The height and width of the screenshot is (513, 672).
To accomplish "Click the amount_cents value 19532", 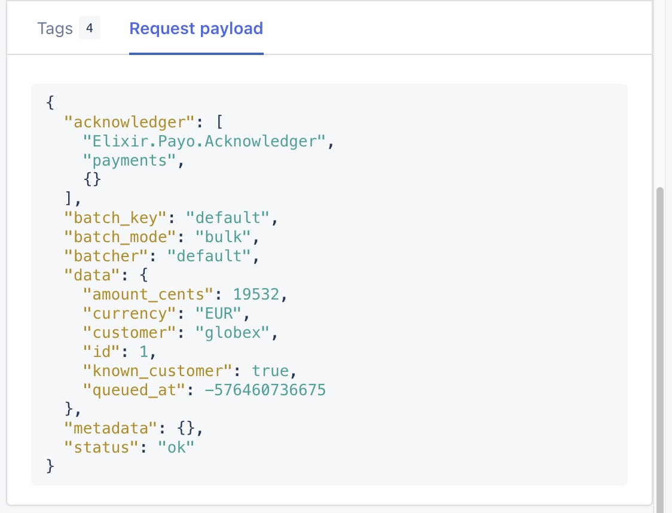I will pyautogui.click(x=256, y=294).
